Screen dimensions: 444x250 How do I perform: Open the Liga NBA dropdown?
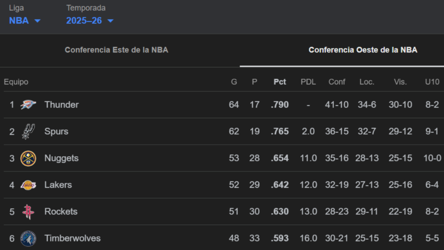point(25,20)
